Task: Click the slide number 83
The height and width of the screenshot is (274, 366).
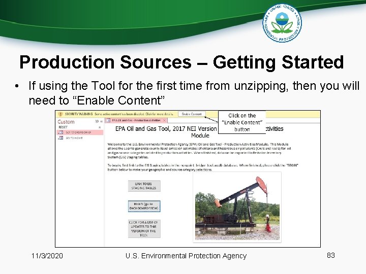Action: coord(331,255)
